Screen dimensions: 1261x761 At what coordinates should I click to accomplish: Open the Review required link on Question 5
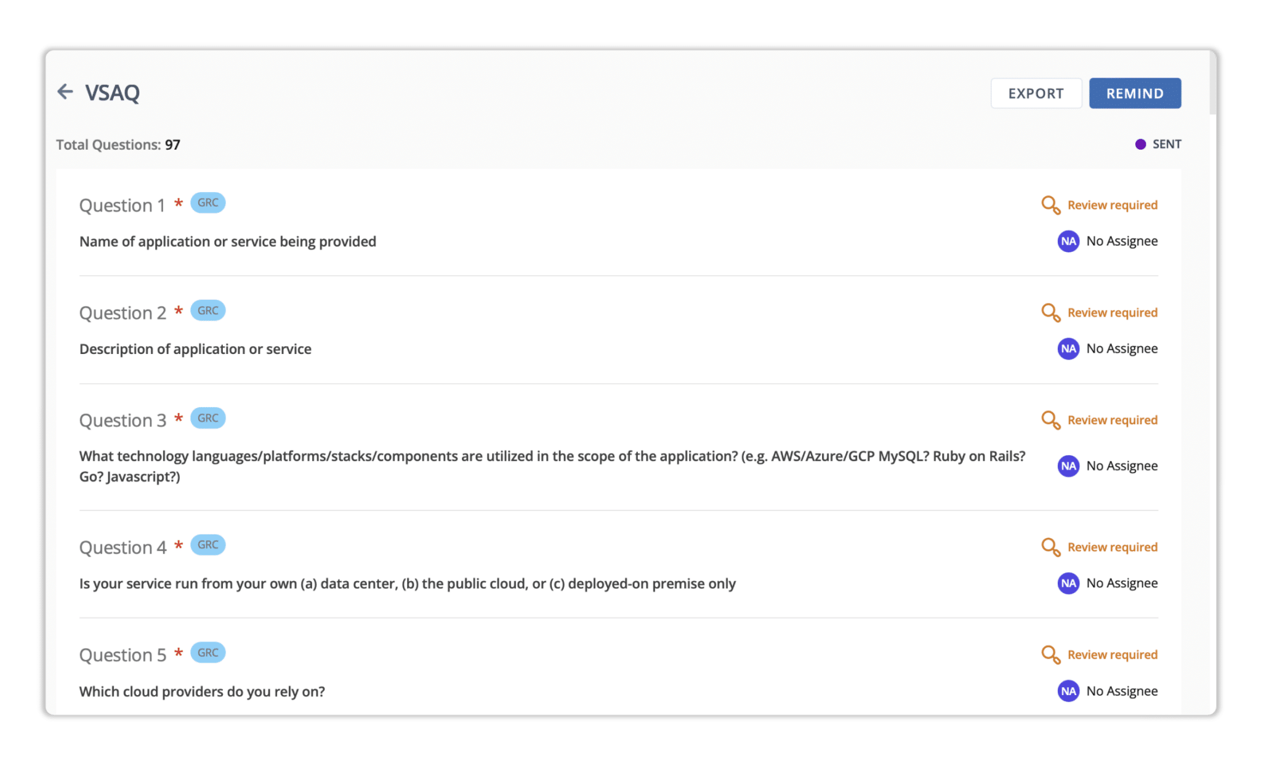1112,655
